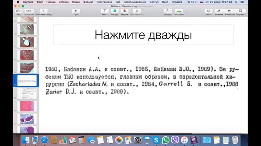261x146 pixels.
Task: Open Pages in the Dock
Action: (x=128, y=140)
